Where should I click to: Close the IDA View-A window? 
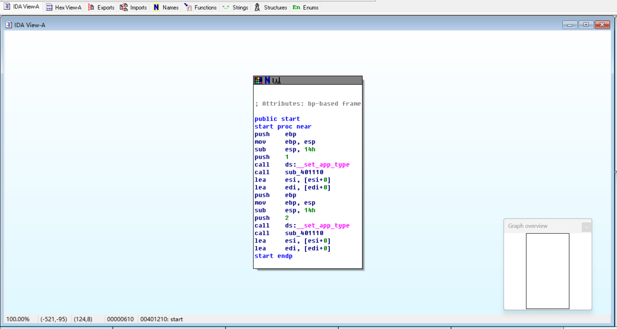point(602,25)
